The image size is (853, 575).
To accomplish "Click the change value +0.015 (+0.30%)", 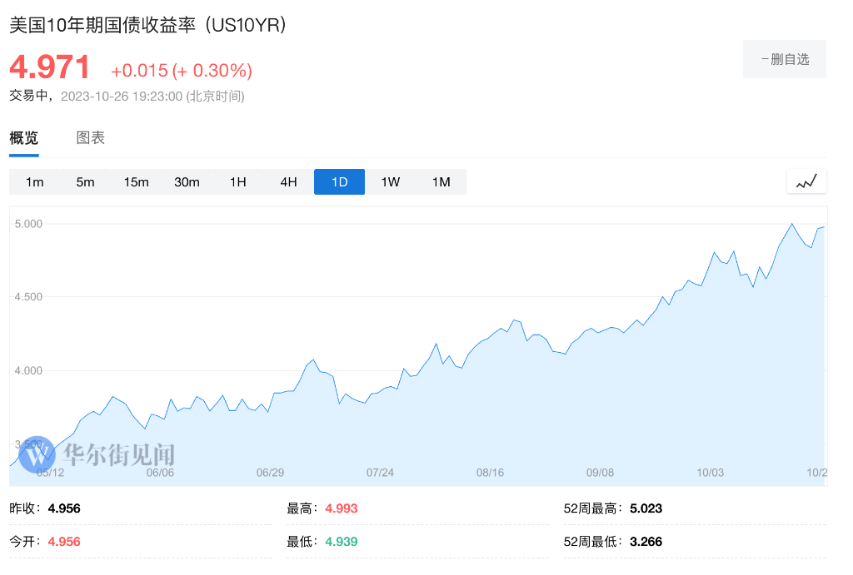I will click(182, 70).
